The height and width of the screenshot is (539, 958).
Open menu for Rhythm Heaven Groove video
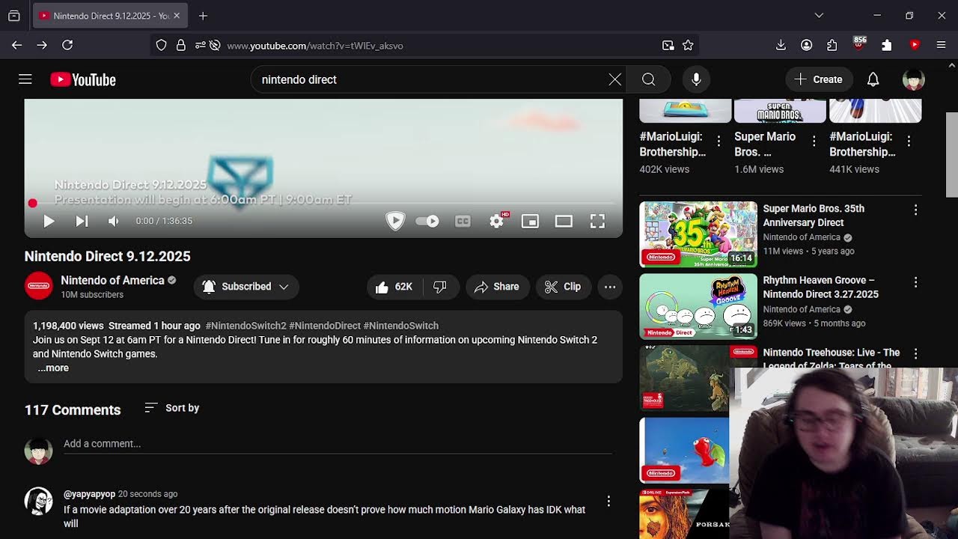tap(915, 282)
